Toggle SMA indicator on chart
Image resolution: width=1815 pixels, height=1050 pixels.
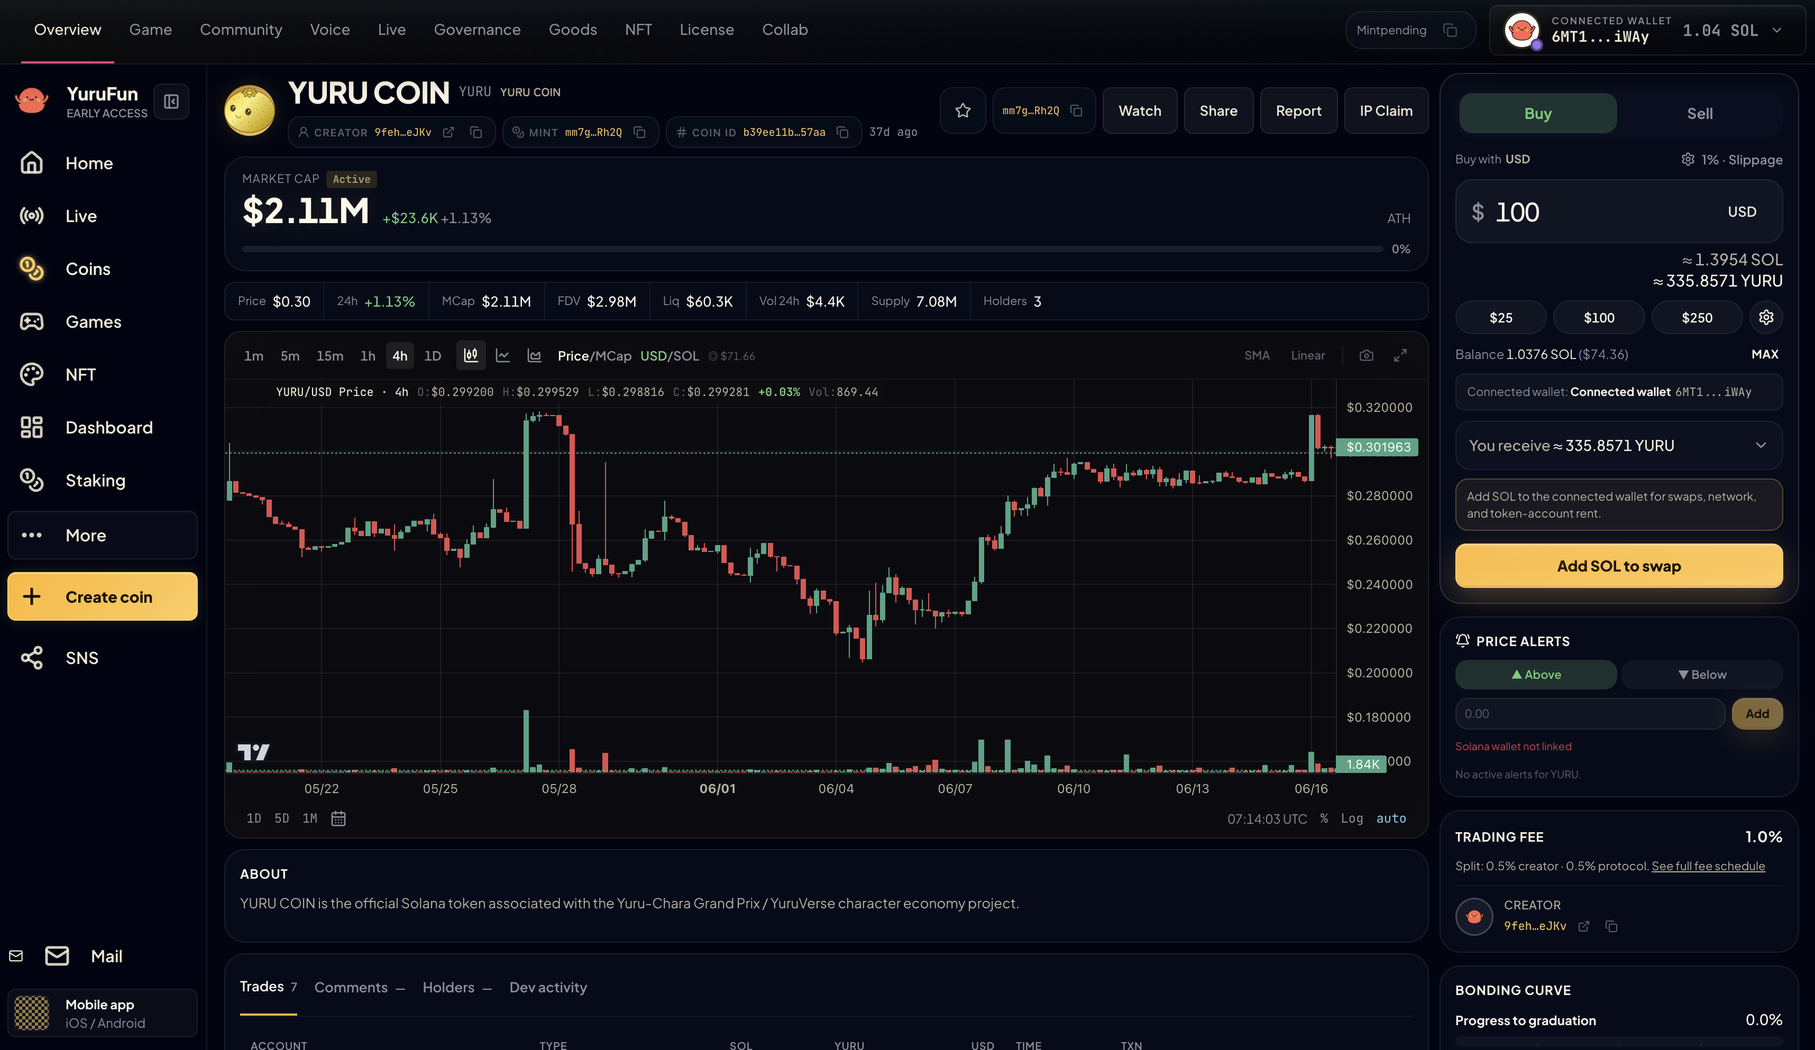pyautogui.click(x=1257, y=356)
